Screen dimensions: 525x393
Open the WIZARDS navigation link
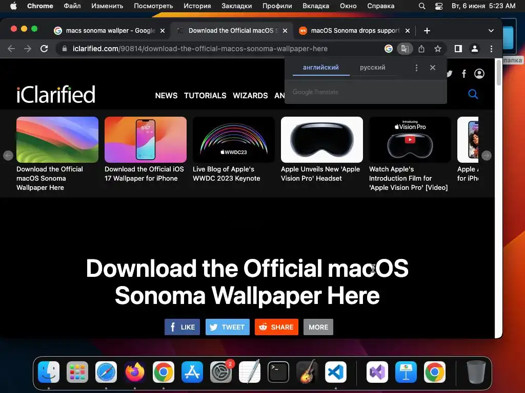click(x=250, y=96)
